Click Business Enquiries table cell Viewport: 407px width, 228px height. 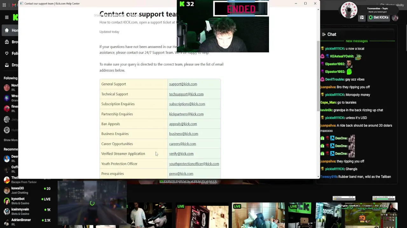(x=134, y=134)
